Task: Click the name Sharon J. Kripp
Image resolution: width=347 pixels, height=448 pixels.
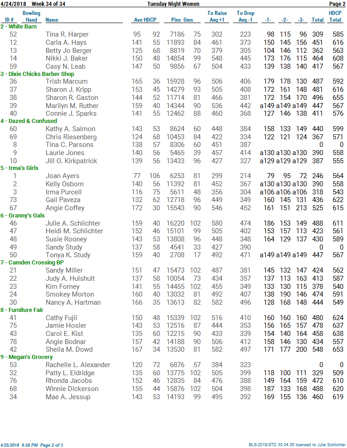Action: coord(69,90)
